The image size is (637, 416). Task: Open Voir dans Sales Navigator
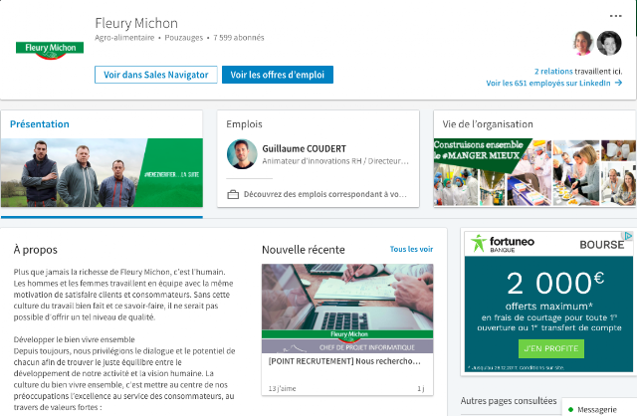click(156, 75)
